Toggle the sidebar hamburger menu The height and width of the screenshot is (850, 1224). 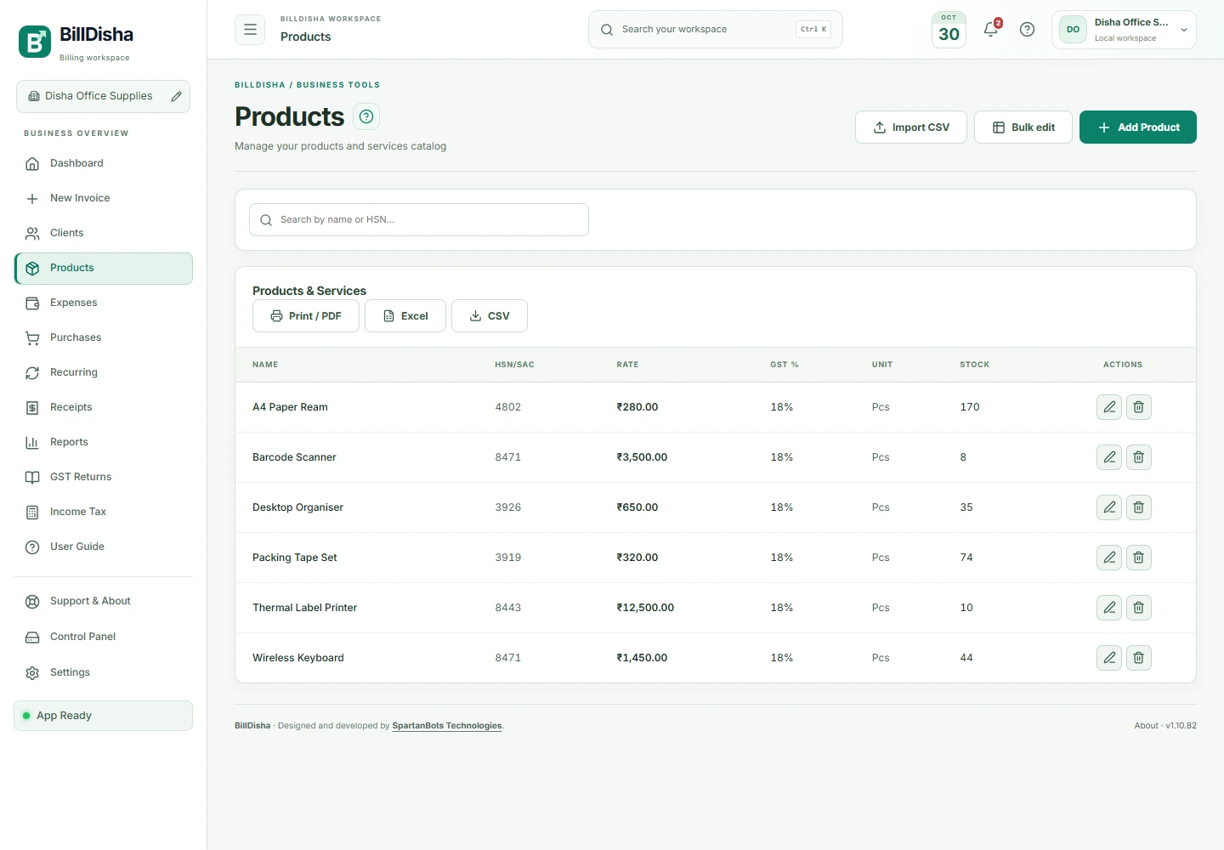(250, 29)
